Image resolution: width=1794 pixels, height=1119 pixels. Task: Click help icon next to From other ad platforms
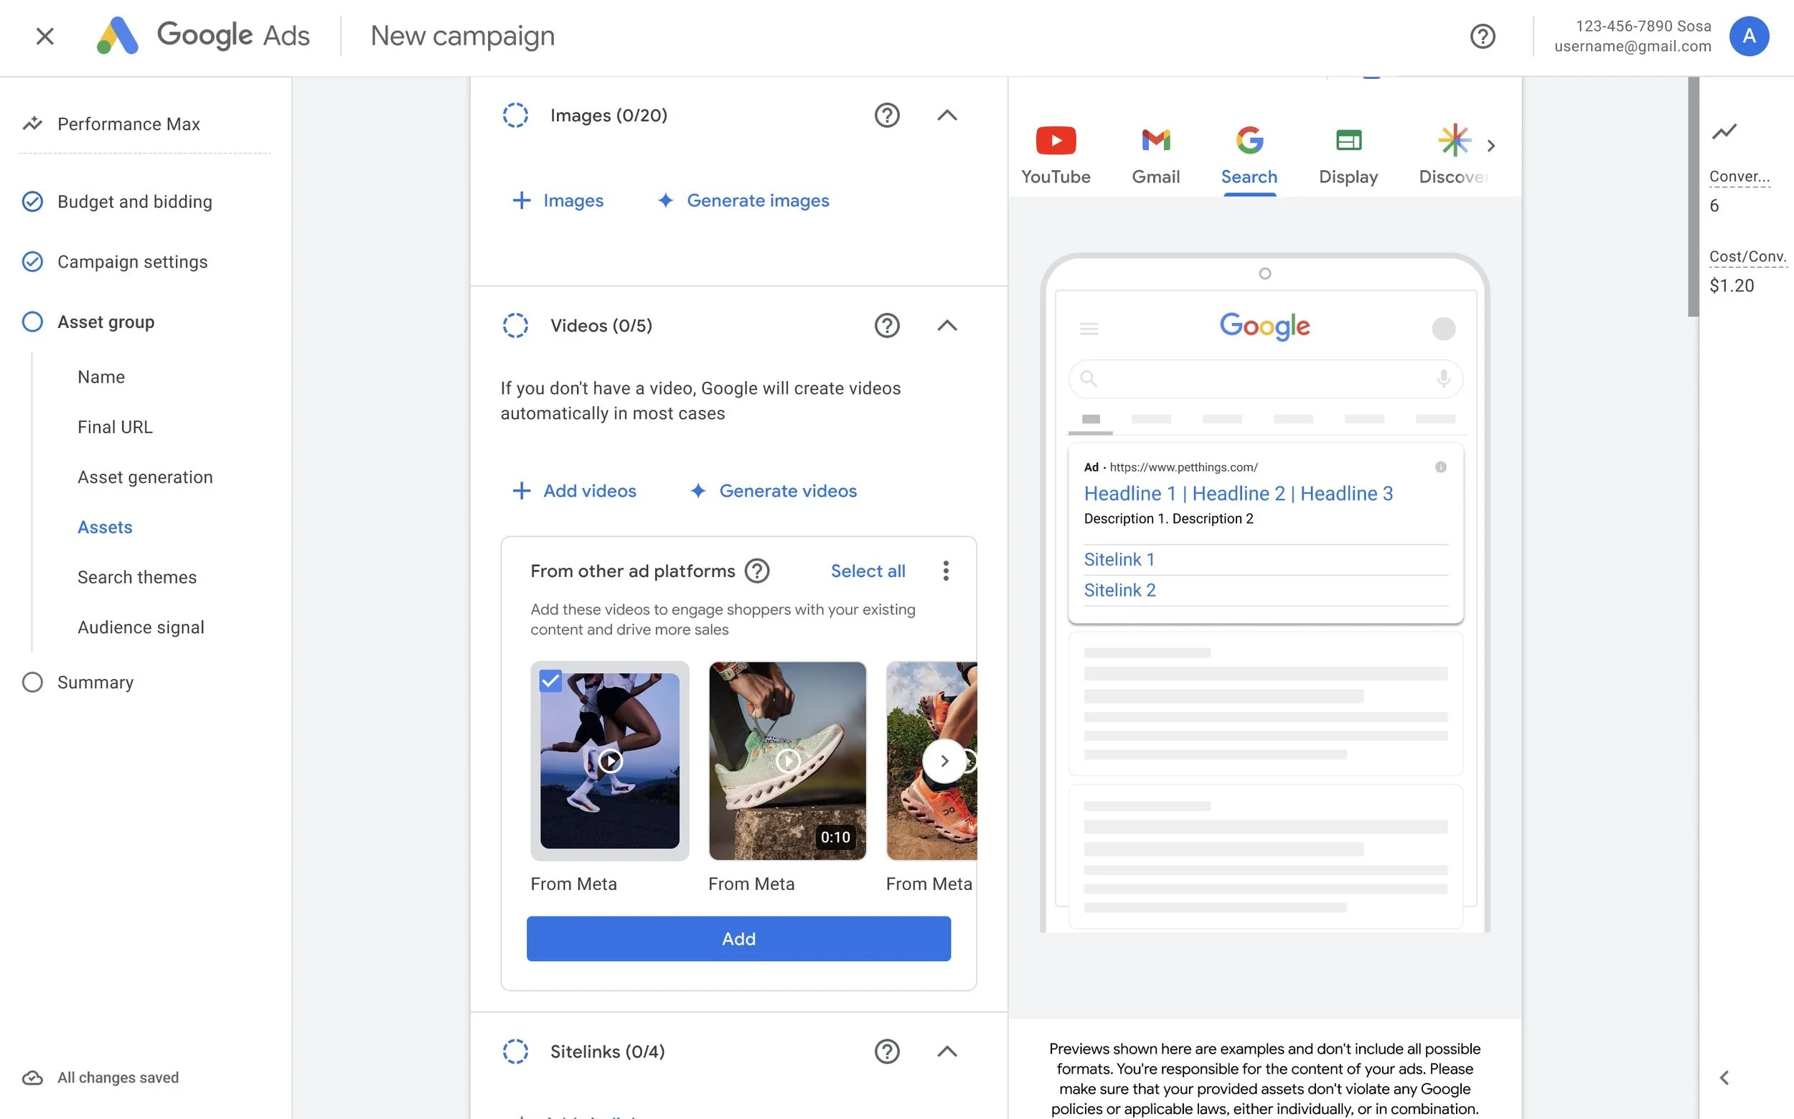(757, 571)
